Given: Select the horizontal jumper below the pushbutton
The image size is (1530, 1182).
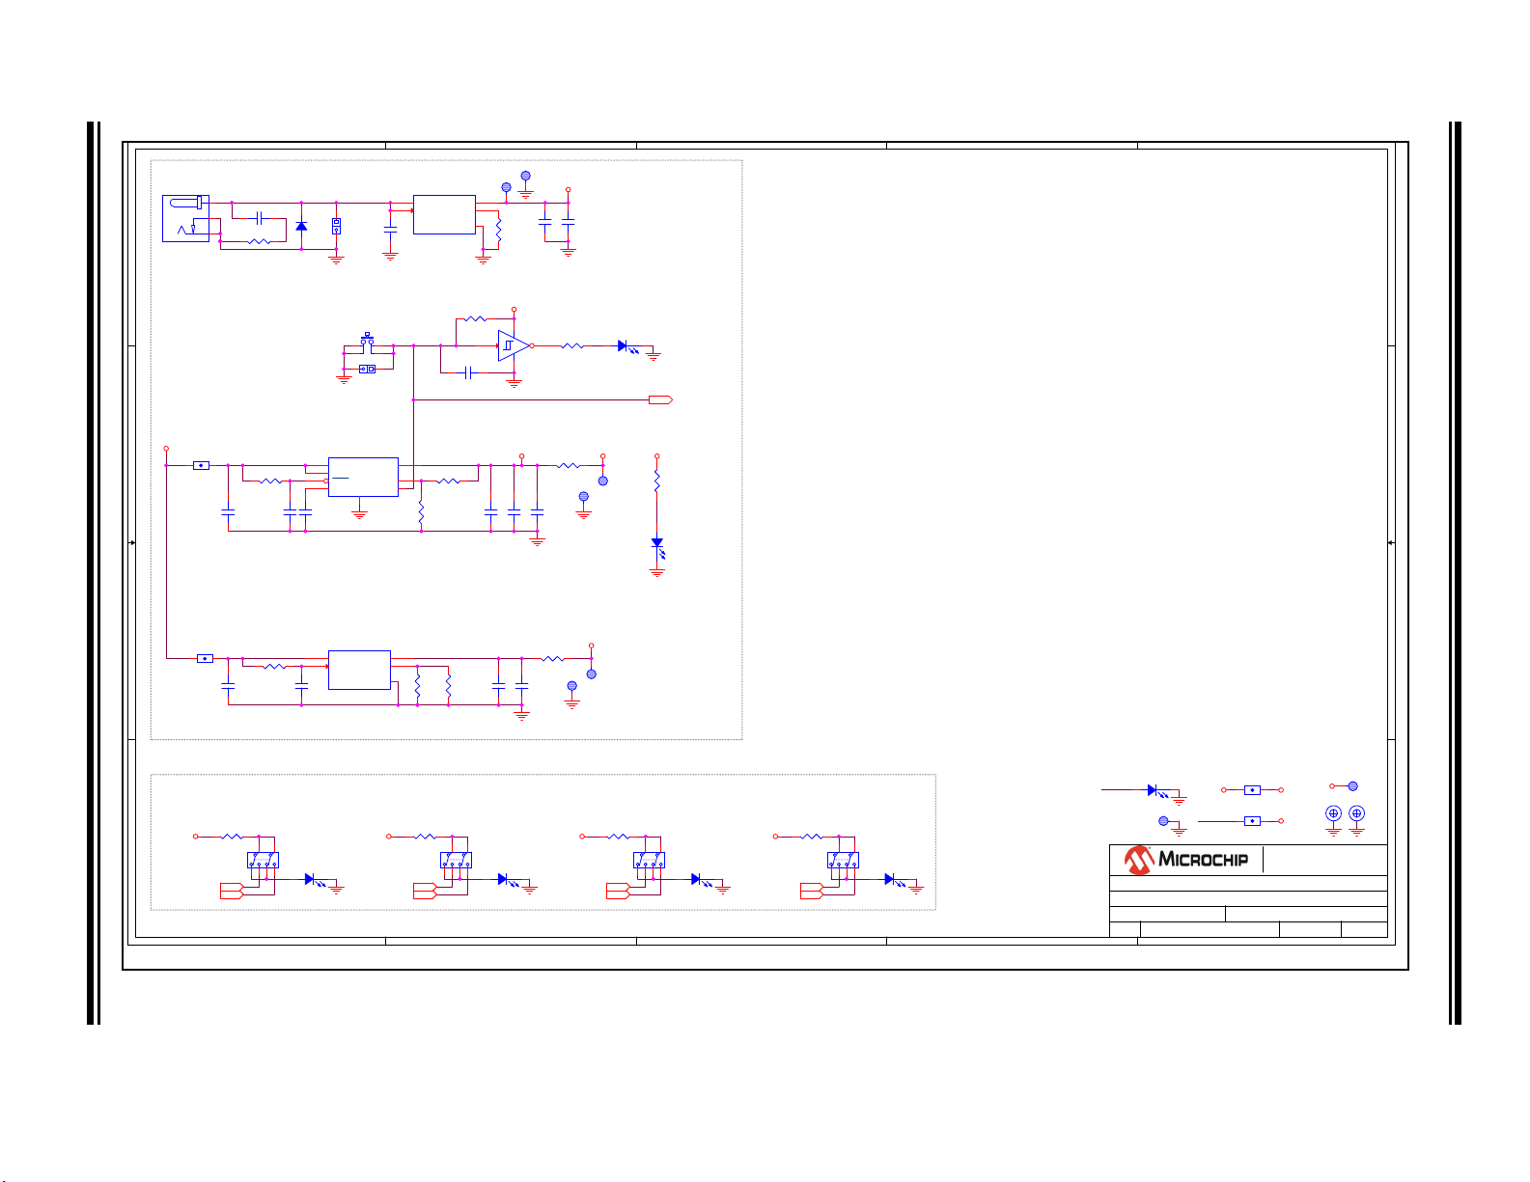Looking at the screenshot, I should pos(368,369).
